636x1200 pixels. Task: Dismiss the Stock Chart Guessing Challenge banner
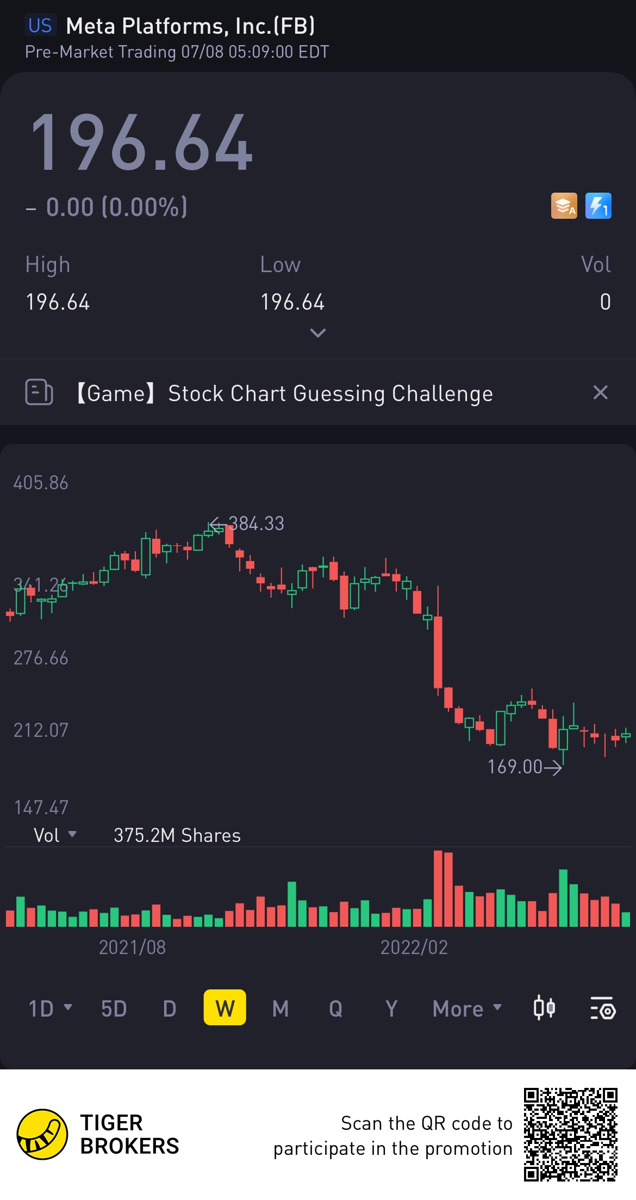click(x=600, y=392)
